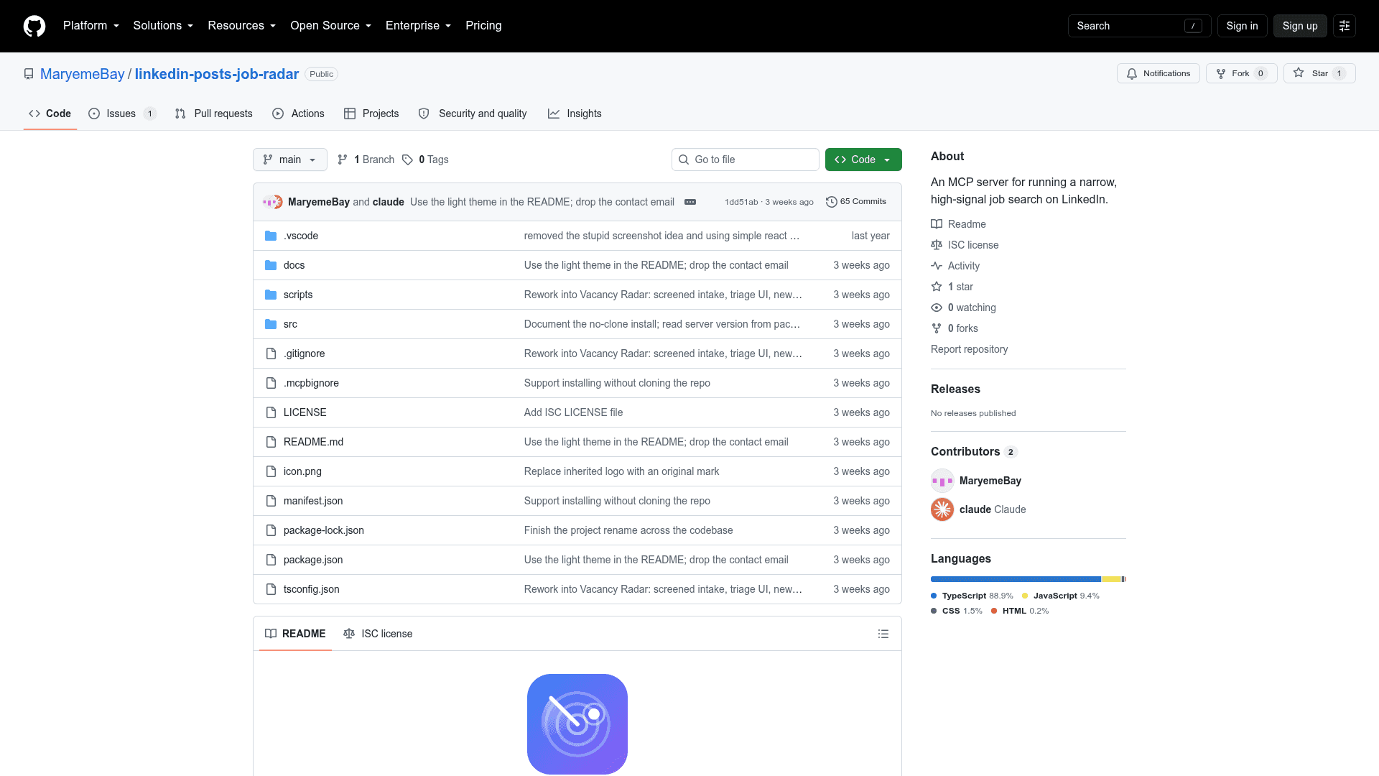This screenshot has width=1379, height=776.
Task: Open the Notifications button
Action: [x=1158, y=73]
